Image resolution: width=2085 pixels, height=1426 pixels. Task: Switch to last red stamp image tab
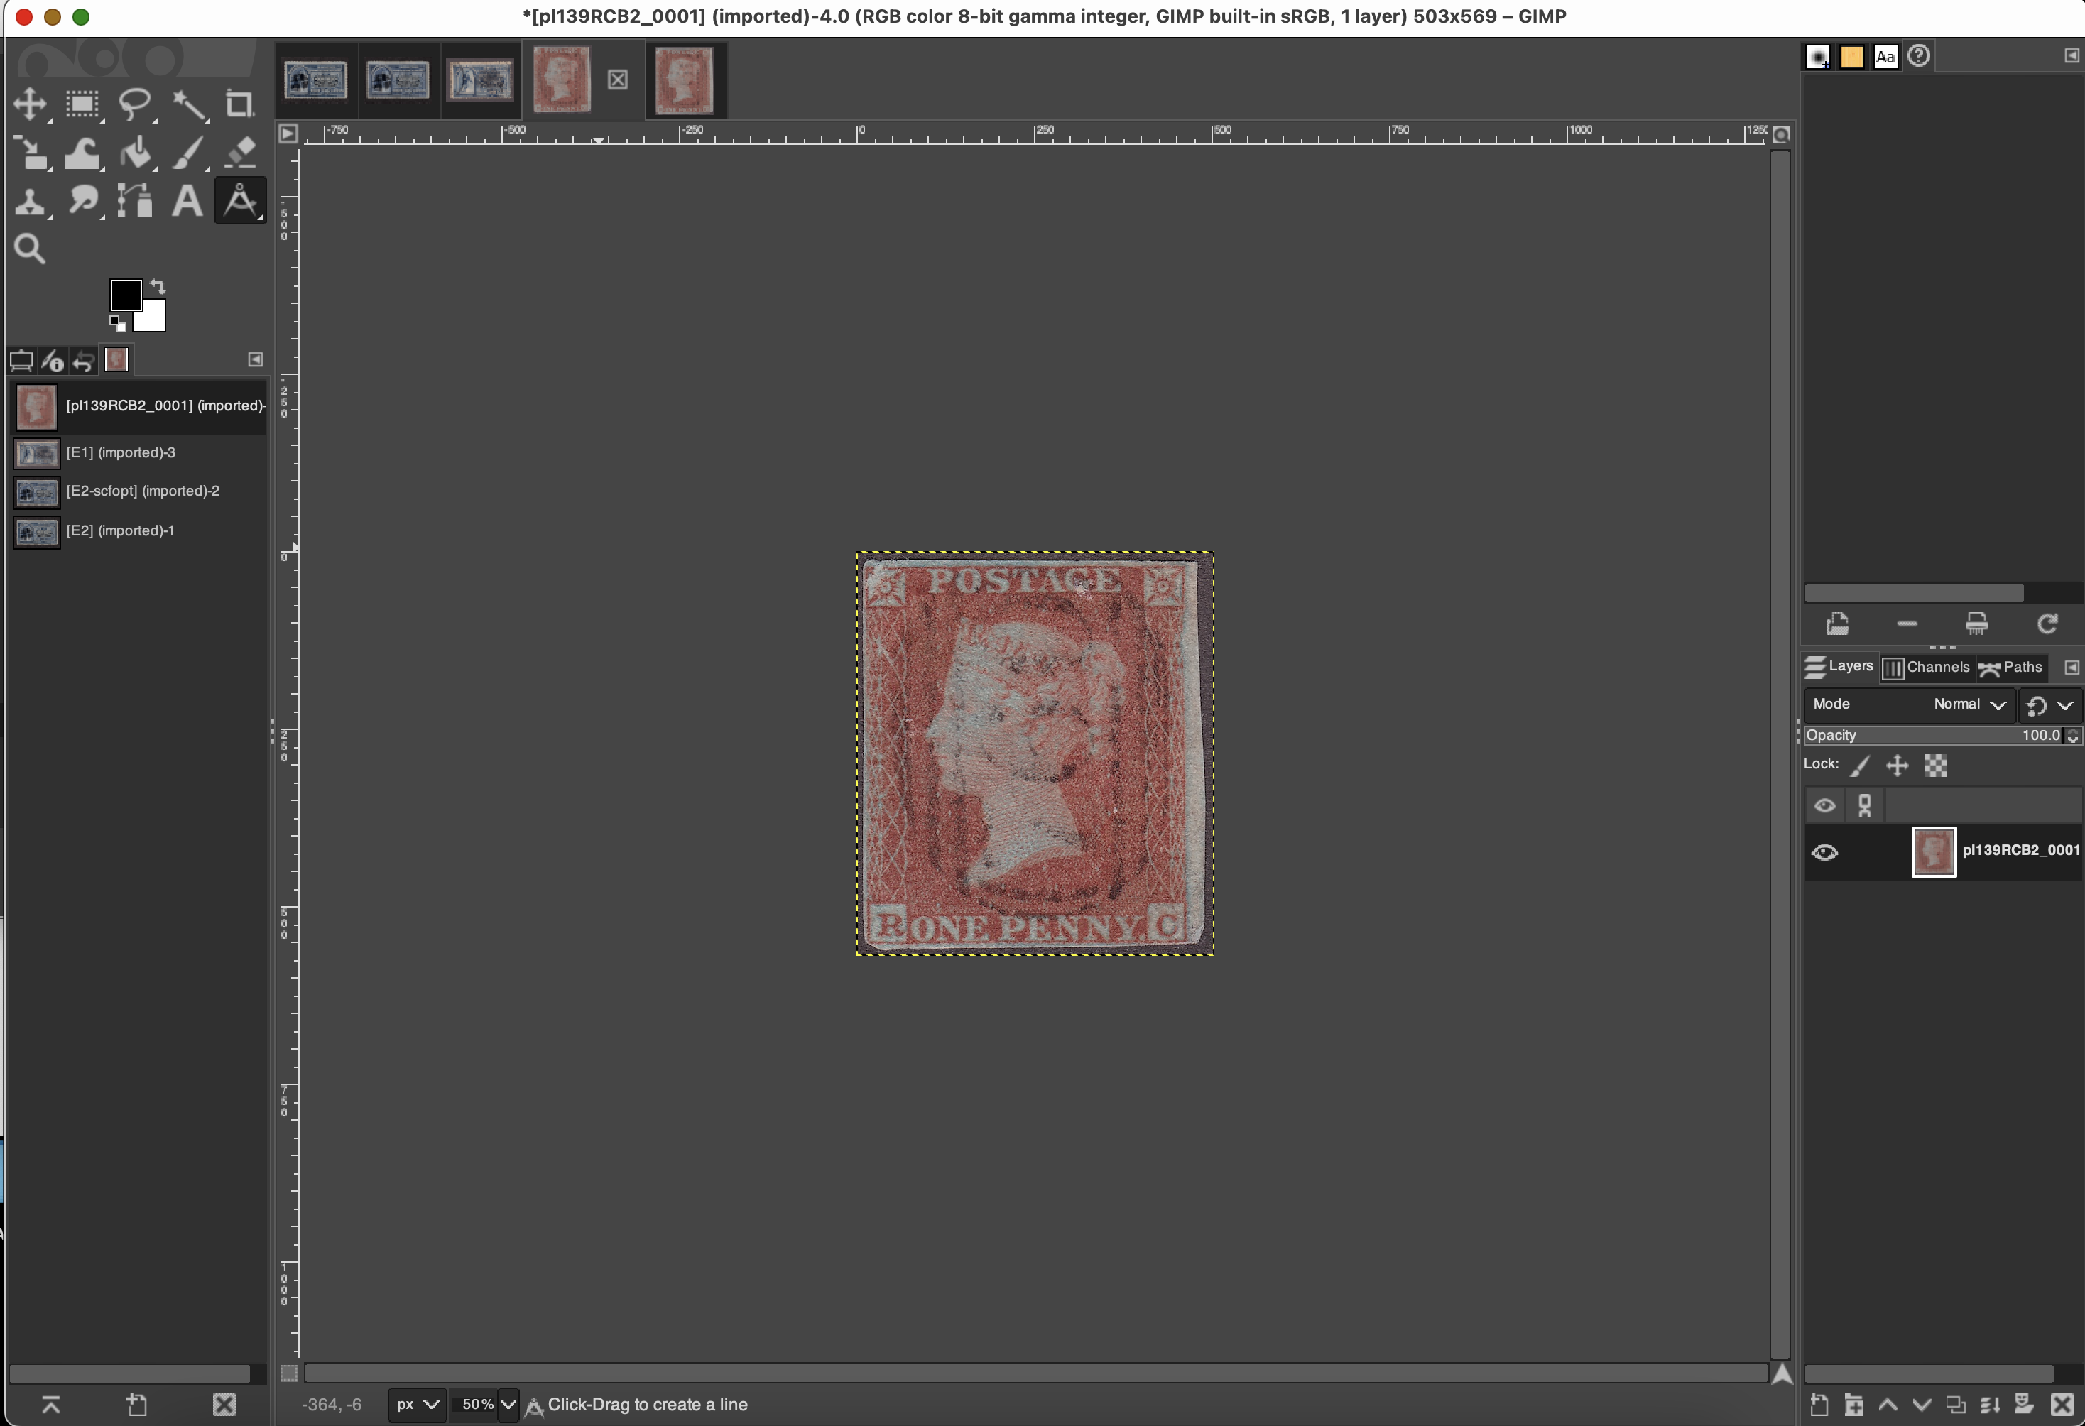click(685, 81)
